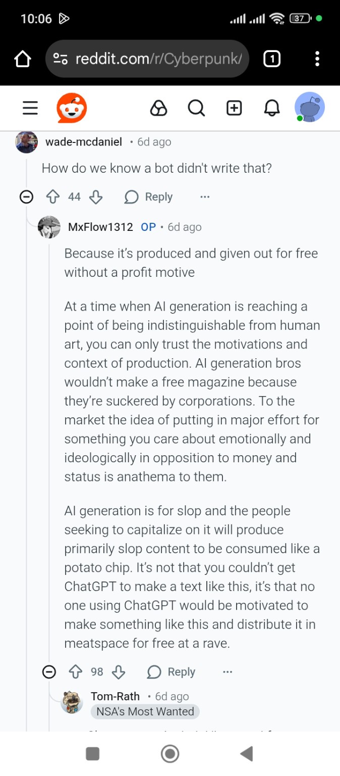Downvote wade-mcdaniel's comment
The width and height of the screenshot is (340, 776).
96,197
